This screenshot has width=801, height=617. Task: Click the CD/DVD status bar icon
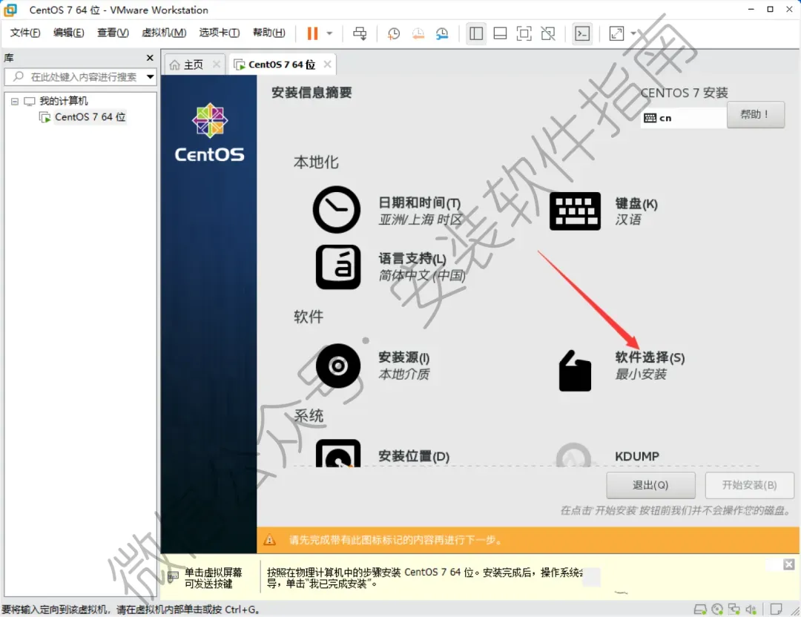717,610
